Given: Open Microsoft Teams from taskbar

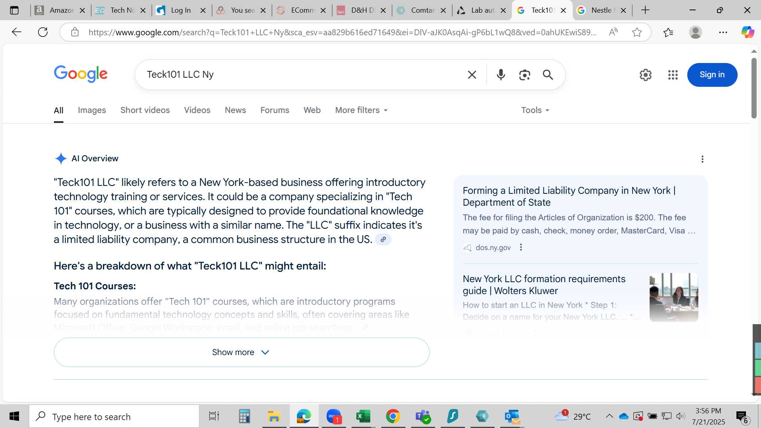Looking at the screenshot, I should (423, 416).
